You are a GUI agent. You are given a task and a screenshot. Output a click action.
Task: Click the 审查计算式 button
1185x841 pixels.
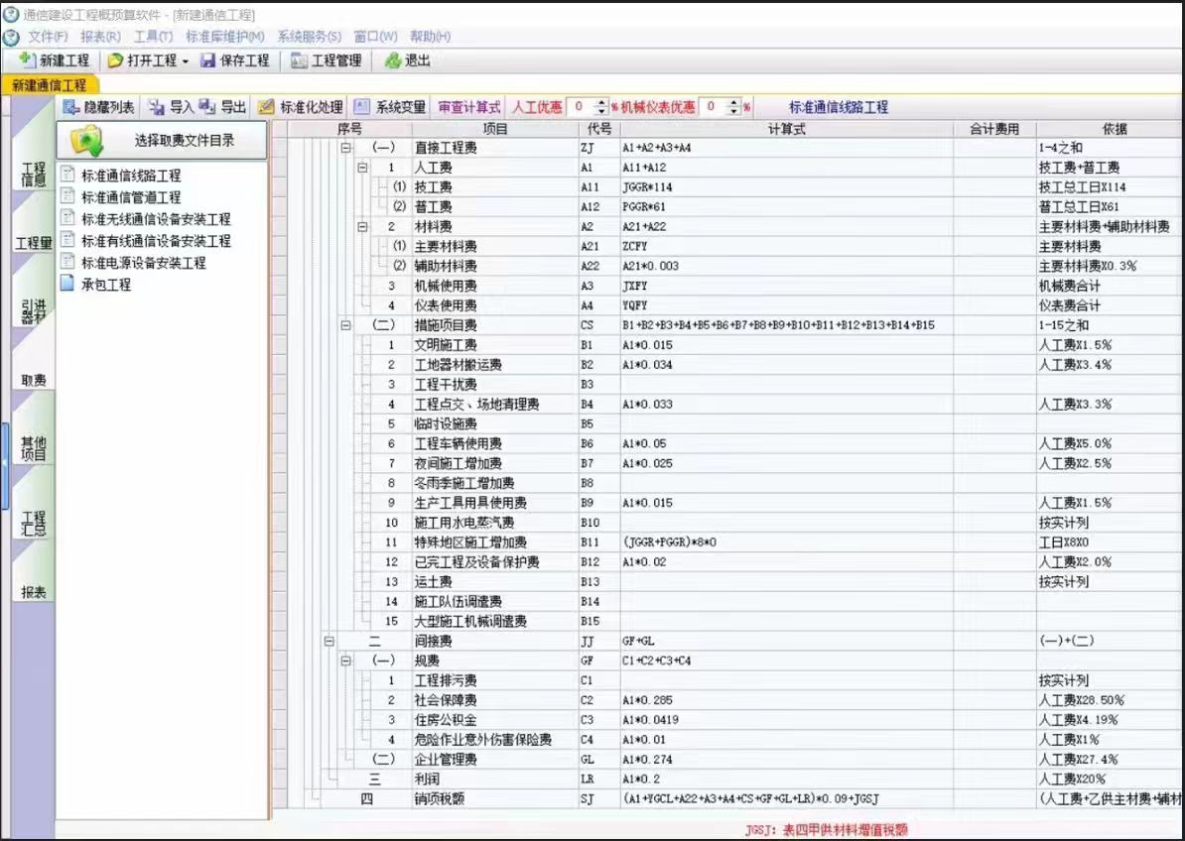469,107
